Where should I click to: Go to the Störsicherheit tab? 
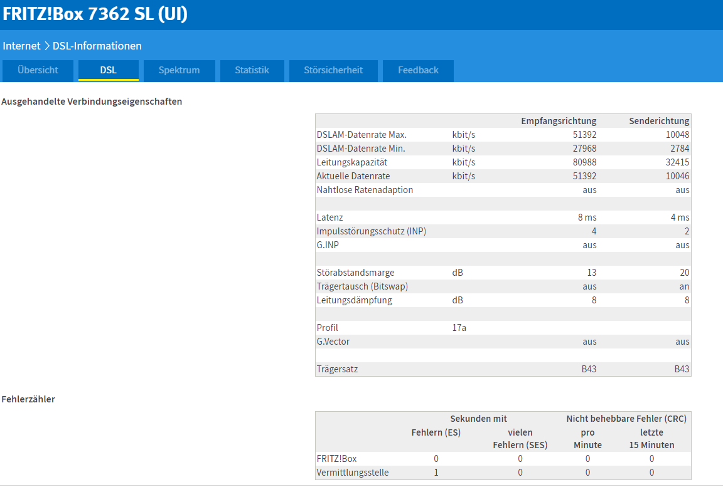click(x=333, y=70)
